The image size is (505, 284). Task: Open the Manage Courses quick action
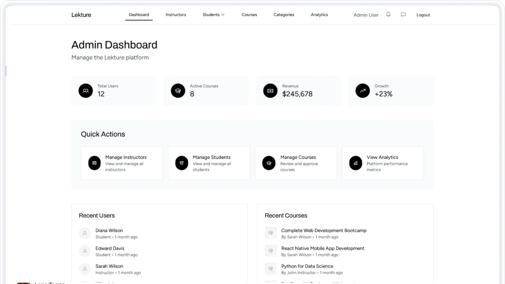click(296, 163)
